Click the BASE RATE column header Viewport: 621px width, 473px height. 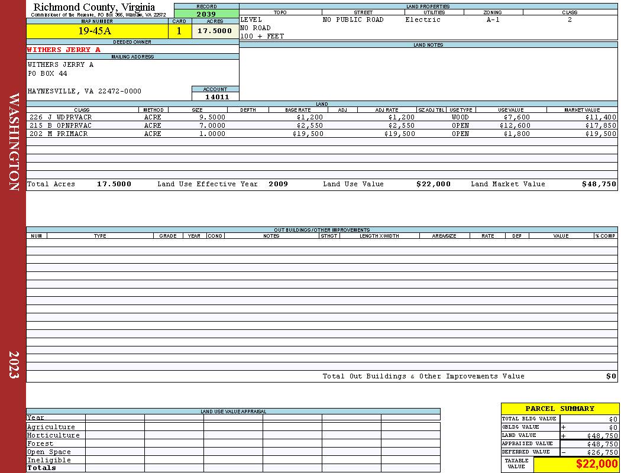(x=298, y=110)
